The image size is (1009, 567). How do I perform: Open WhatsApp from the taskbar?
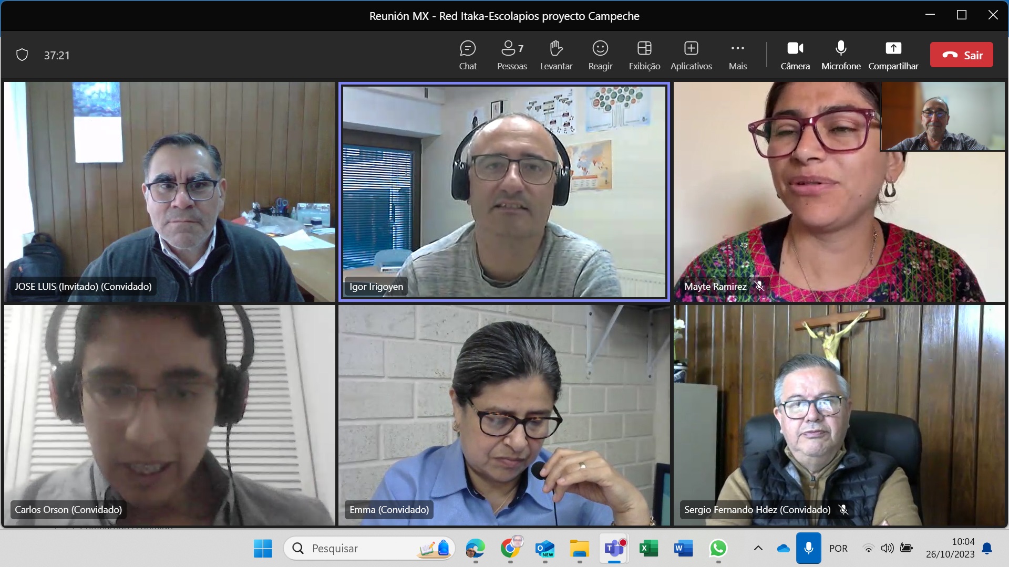click(x=718, y=549)
